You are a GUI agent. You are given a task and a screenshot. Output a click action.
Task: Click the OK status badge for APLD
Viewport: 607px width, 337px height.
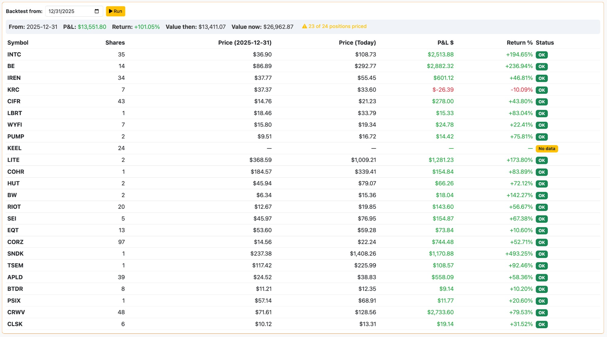[542, 278]
